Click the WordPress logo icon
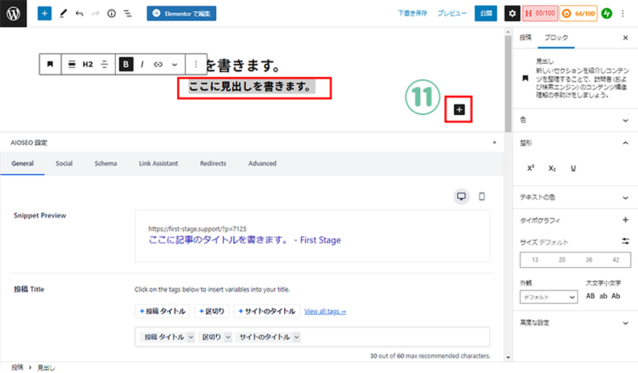The image size is (638, 373). point(14,13)
